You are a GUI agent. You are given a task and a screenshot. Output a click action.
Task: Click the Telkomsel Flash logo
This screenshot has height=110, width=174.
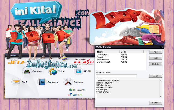point(84,62)
